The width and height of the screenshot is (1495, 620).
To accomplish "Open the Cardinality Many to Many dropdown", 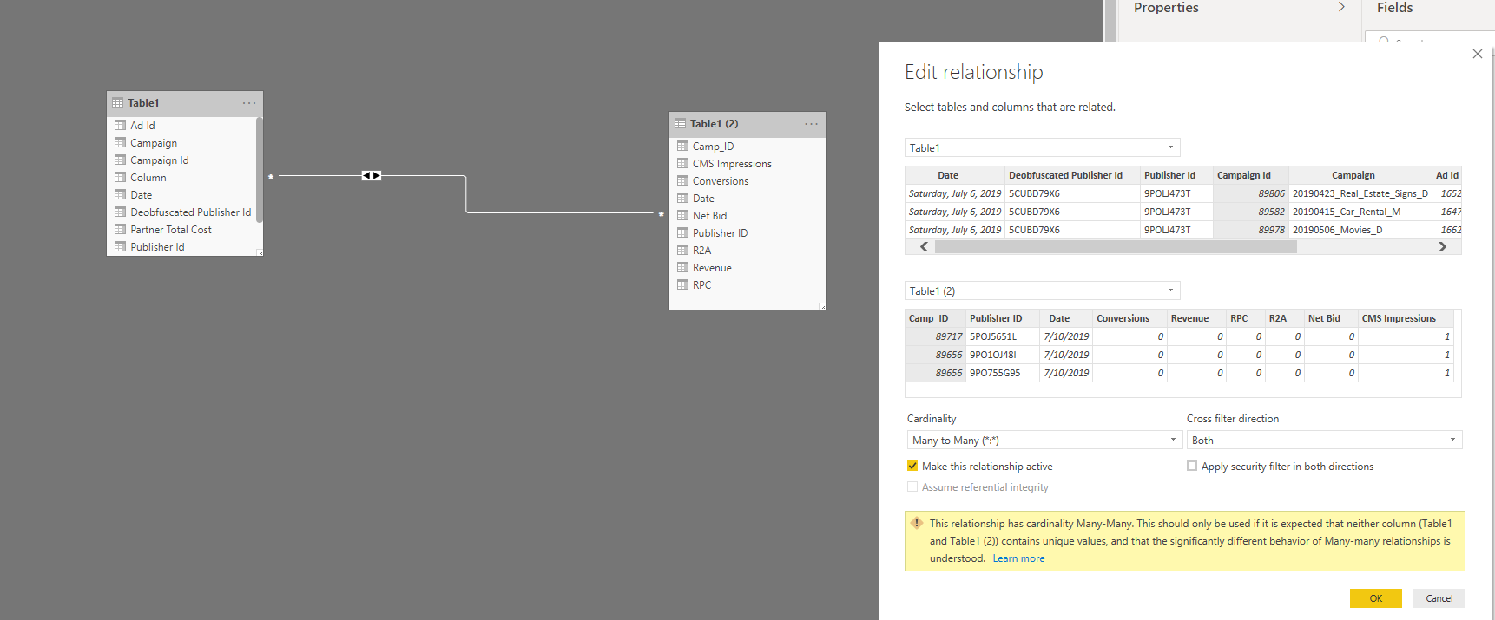I will (x=1045, y=441).
